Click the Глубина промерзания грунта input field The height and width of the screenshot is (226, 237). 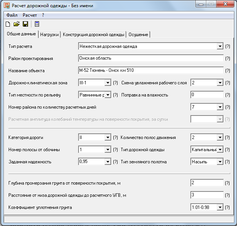coord(207,183)
